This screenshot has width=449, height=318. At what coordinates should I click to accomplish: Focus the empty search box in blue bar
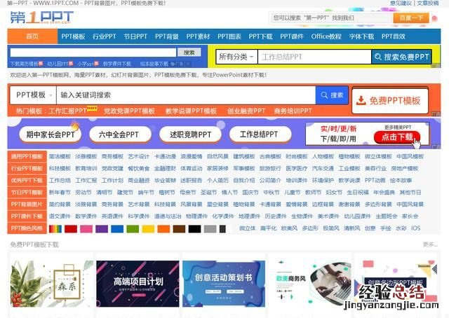click(x=93, y=53)
